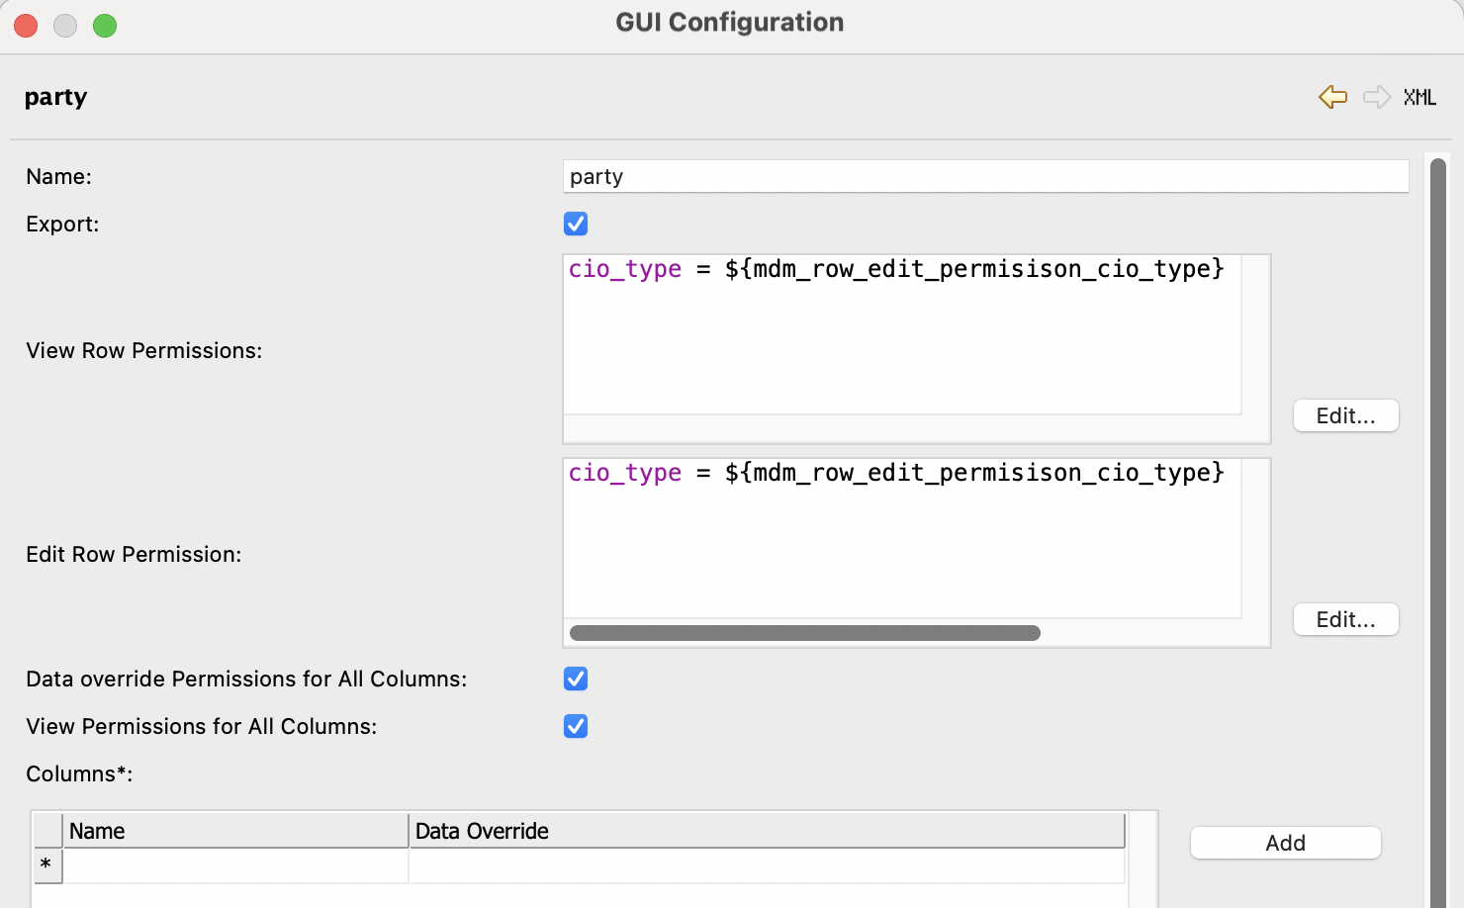Viewport: 1464px width, 908px height.
Task: Click the yellow back arrow icon
Action: pyautogui.click(x=1332, y=97)
